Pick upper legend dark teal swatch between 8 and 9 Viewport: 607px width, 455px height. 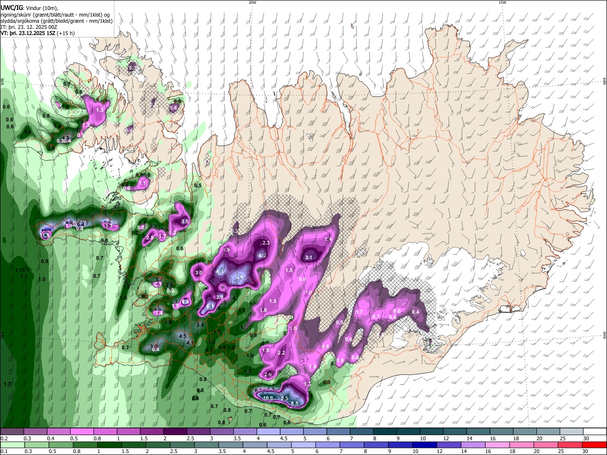384,431
